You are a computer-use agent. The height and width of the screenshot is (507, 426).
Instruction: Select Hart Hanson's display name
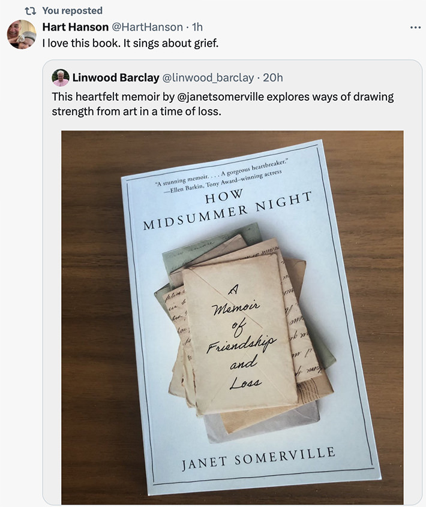coord(75,26)
